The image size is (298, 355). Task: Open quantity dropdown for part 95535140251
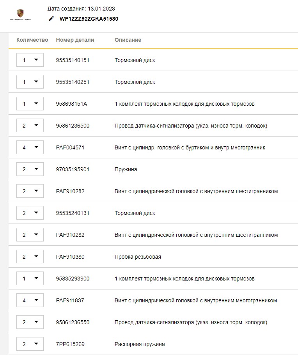[x=30, y=82]
